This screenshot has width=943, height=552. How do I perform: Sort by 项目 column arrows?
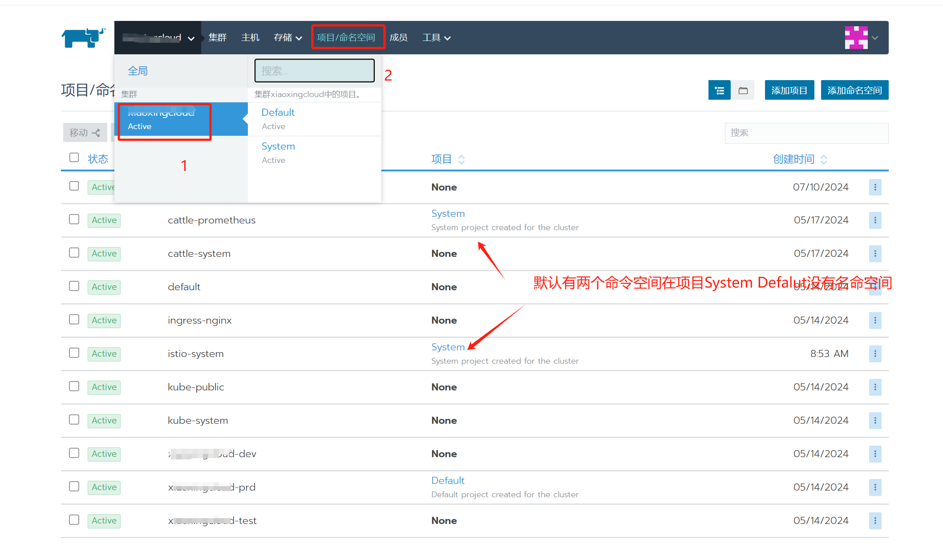[x=461, y=159]
